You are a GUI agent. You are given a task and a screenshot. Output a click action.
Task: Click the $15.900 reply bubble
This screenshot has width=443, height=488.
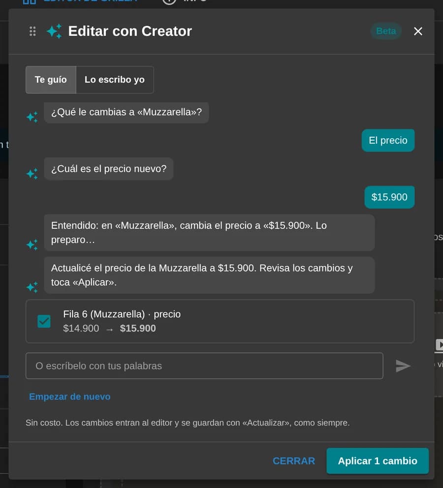pos(389,197)
